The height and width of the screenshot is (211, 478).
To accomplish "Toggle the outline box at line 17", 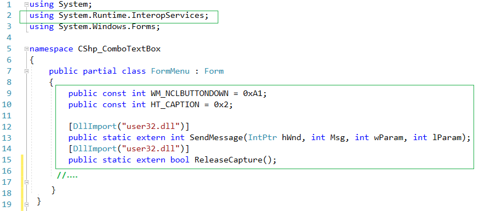I will 26,182.
